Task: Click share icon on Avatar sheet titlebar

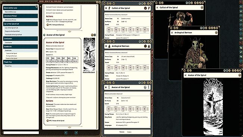Action: (144, 83)
